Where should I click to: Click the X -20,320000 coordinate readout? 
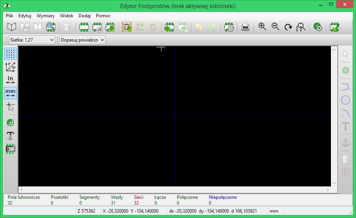(116, 211)
